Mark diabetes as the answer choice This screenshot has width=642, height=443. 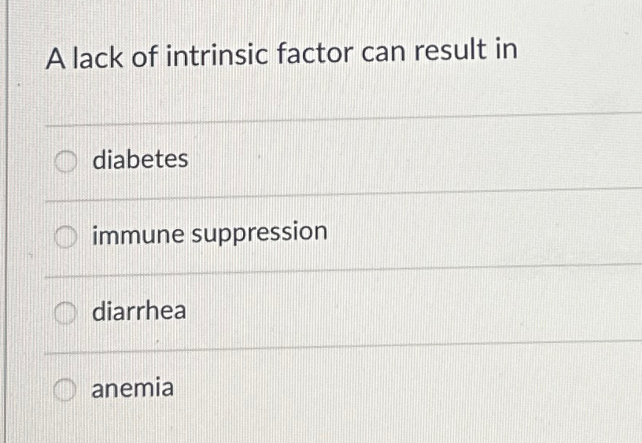pos(65,161)
